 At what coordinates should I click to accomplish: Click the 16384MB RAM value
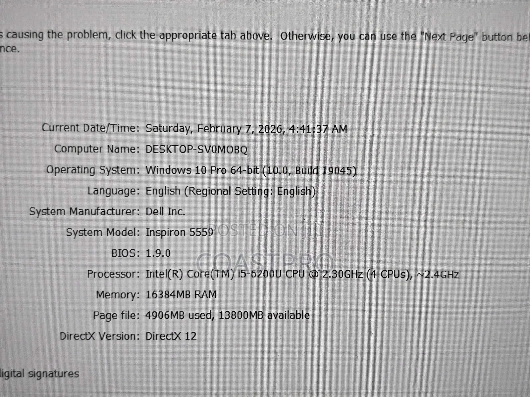pyautogui.click(x=181, y=294)
